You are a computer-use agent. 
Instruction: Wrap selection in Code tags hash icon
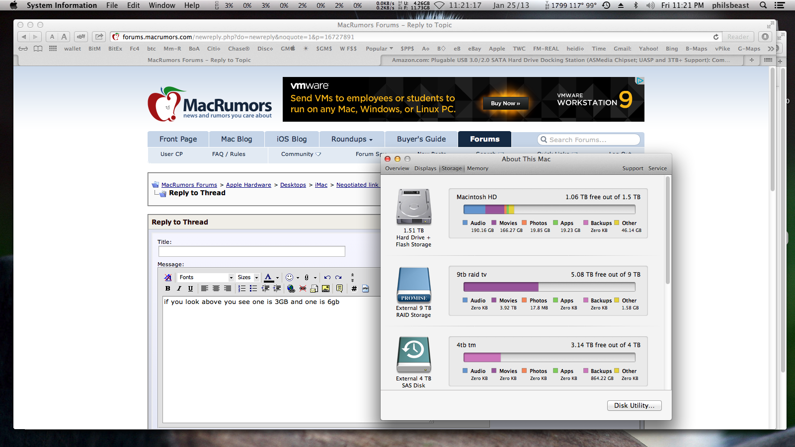[354, 289]
